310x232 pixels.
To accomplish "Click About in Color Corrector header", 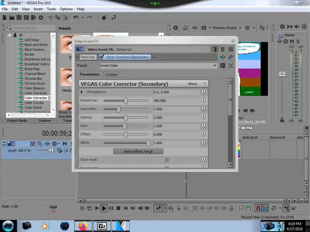I will click(x=192, y=84).
